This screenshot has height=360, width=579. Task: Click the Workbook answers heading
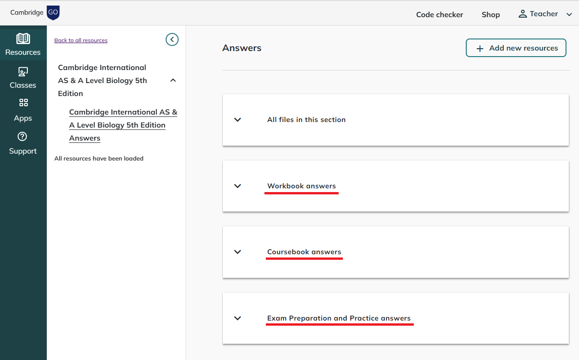302,186
